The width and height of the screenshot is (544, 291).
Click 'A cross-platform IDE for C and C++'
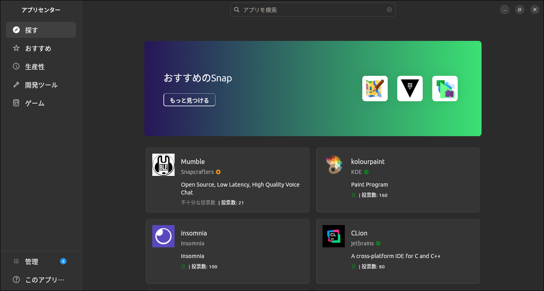coord(396,256)
